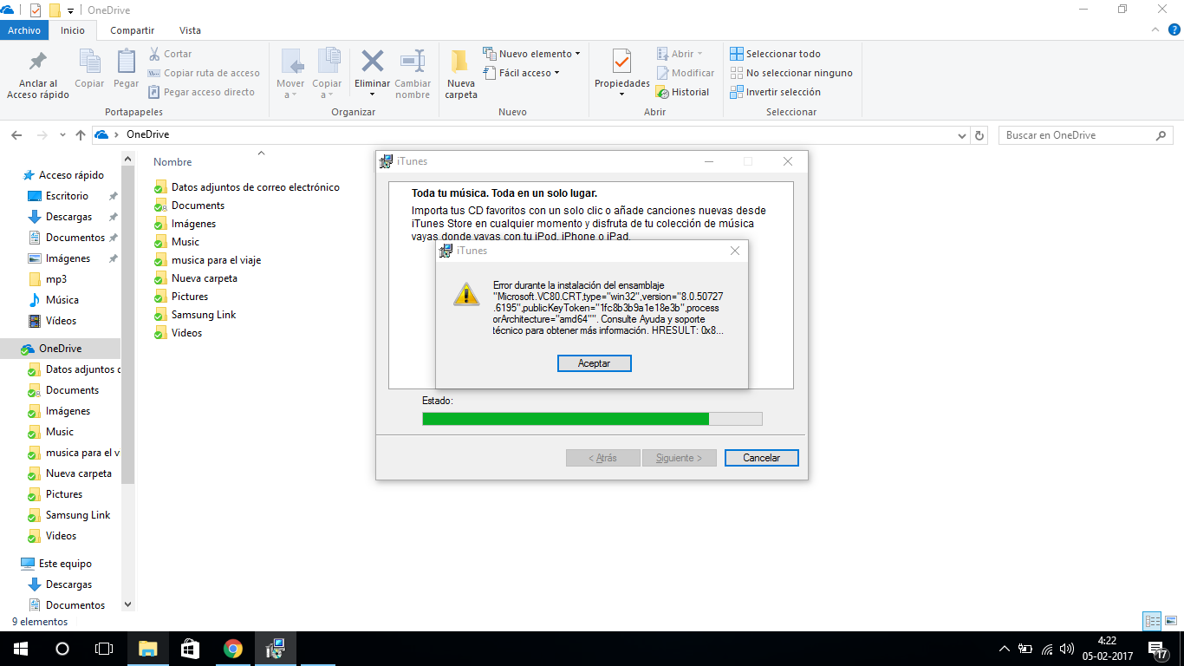This screenshot has height=666, width=1184.
Task: Click Cortar scissors icon
Action: tap(170, 54)
